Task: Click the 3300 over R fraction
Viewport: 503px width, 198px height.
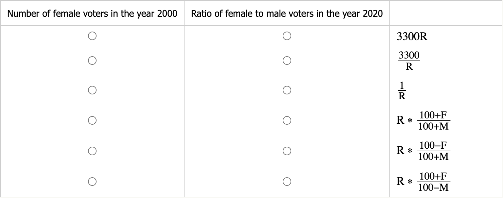Action: pyautogui.click(x=409, y=61)
